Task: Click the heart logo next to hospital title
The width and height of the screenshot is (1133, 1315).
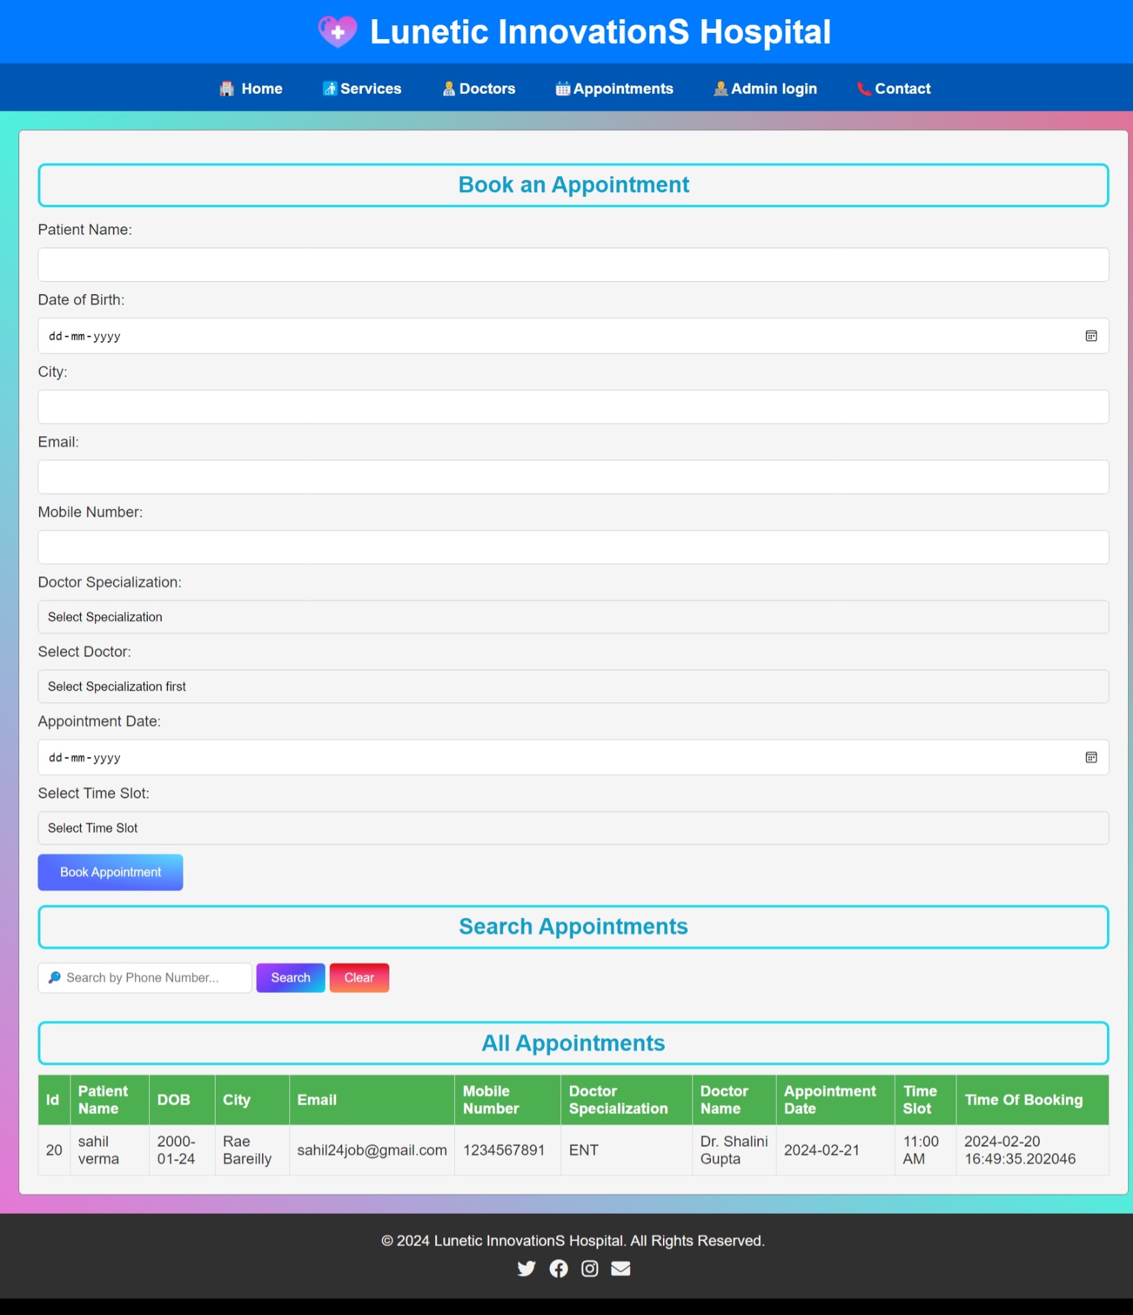Action: tap(337, 31)
